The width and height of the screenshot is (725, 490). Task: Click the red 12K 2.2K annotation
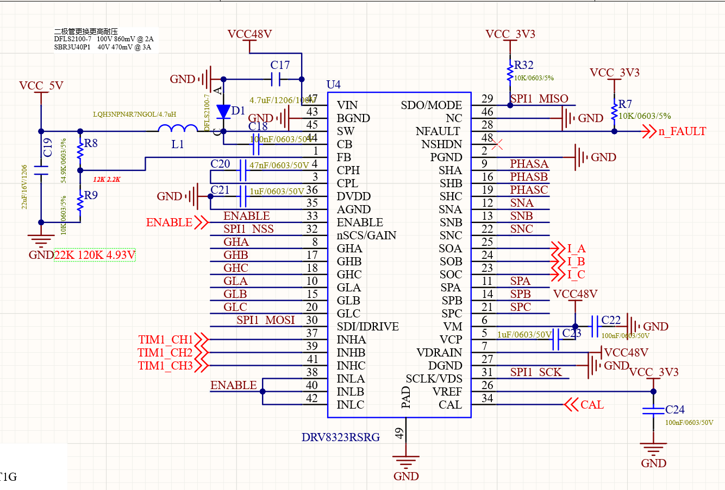pos(107,180)
